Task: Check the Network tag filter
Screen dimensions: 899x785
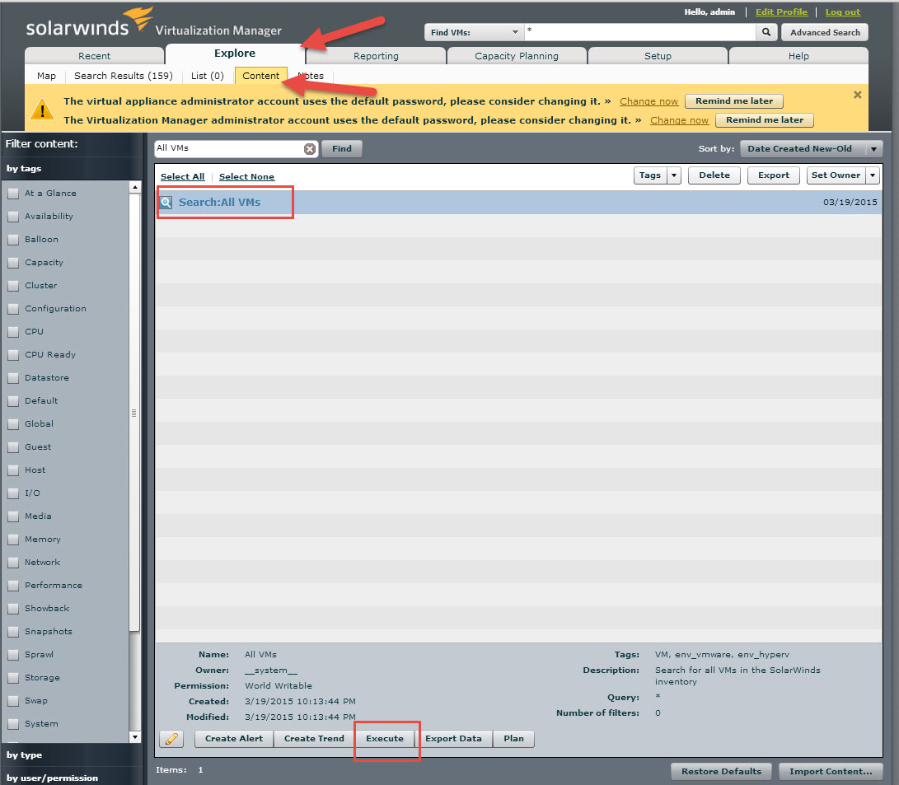Action: tap(12, 563)
